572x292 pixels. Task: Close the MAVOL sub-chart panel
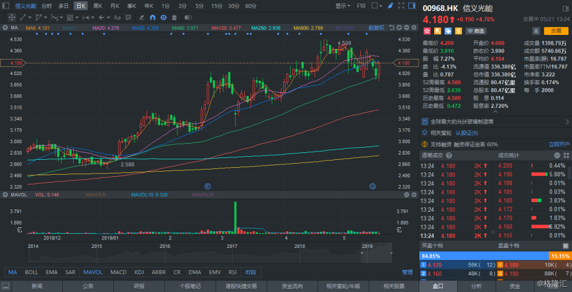407,195
